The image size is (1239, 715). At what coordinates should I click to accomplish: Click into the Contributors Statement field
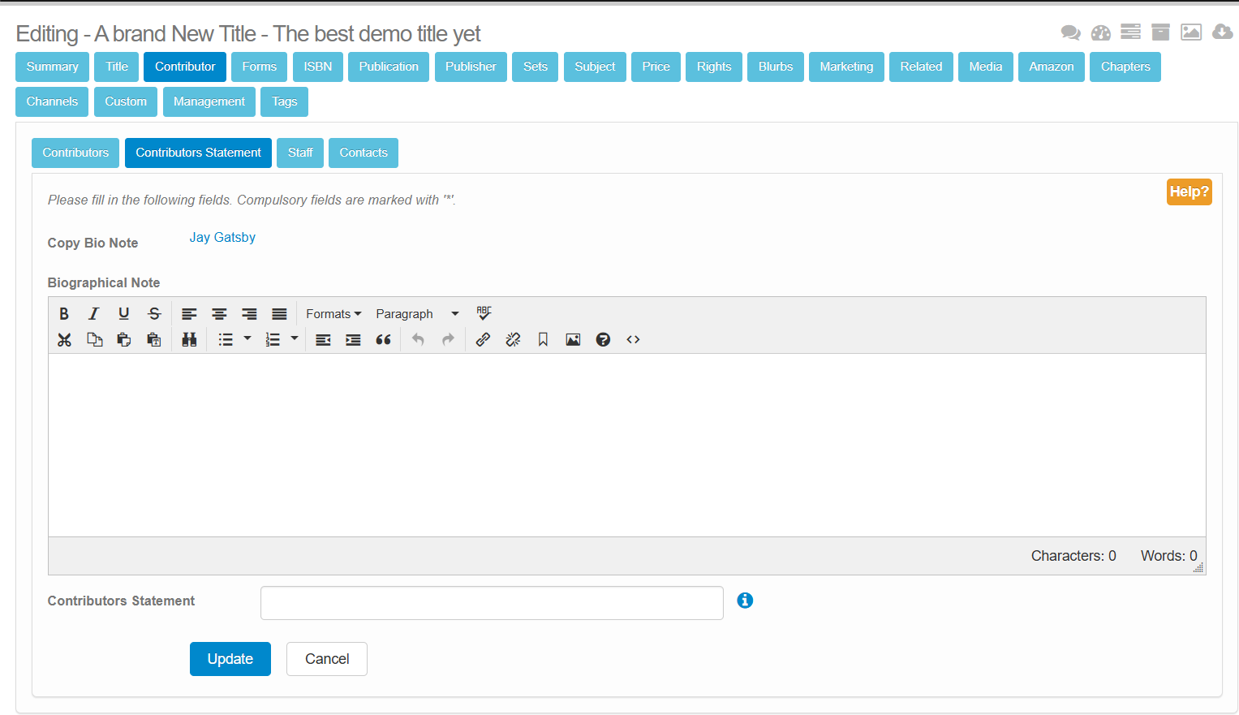(492, 603)
